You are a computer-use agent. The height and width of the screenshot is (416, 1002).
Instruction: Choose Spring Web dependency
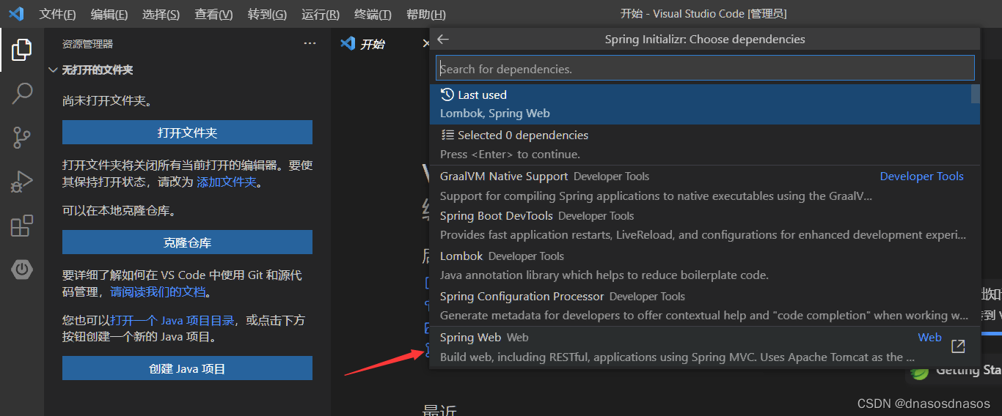pyautogui.click(x=705, y=347)
